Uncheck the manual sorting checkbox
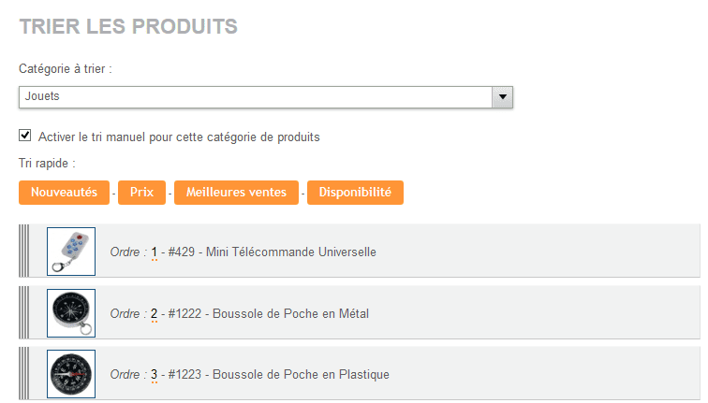This screenshot has width=708, height=403. [25, 136]
